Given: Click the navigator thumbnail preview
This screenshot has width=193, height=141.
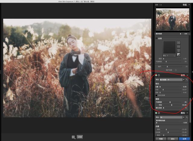Looking at the screenshot, I should click(172, 19).
